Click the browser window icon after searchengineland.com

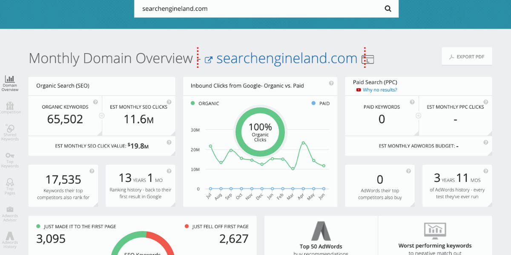tap(367, 59)
